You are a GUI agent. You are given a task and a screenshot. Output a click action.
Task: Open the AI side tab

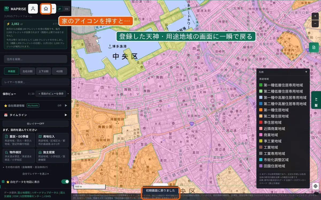(x=316, y=100)
